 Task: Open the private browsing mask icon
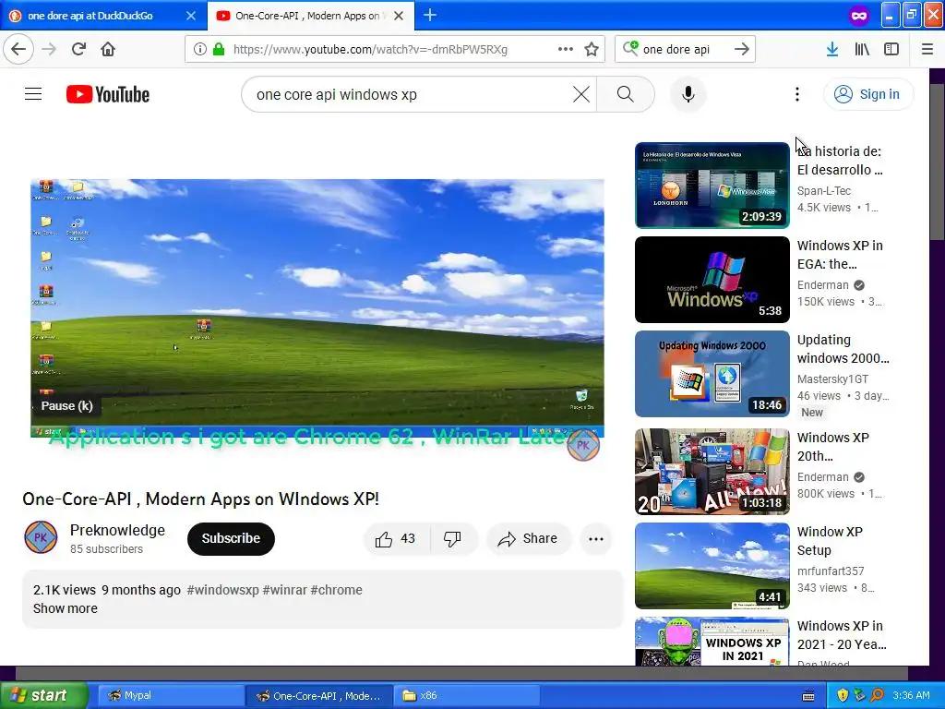pyautogui.click(x=859, y=16)
